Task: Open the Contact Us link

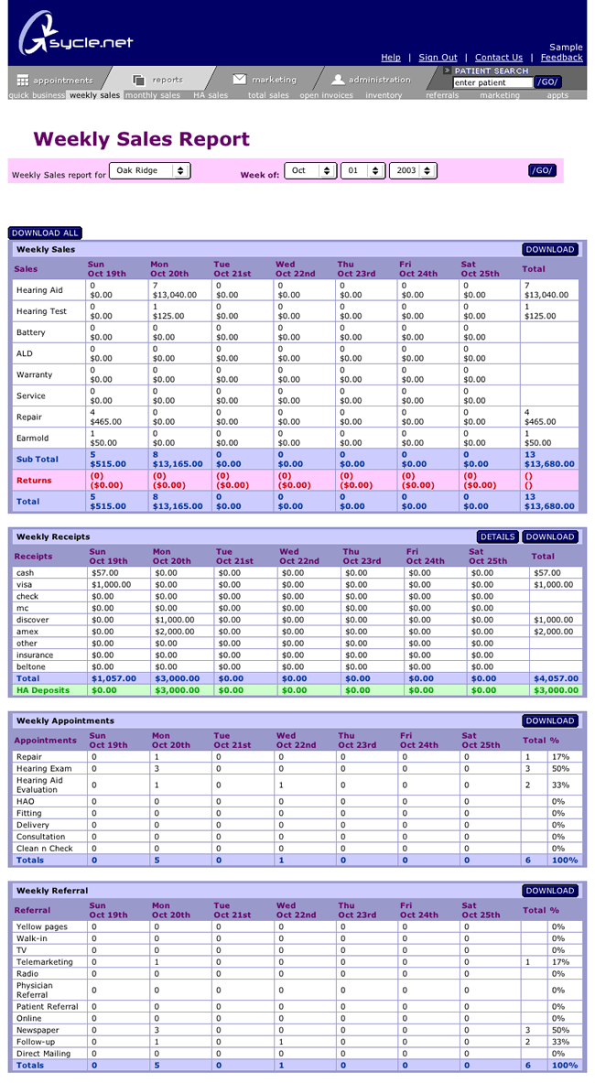Action: click(x=498, y=58)
